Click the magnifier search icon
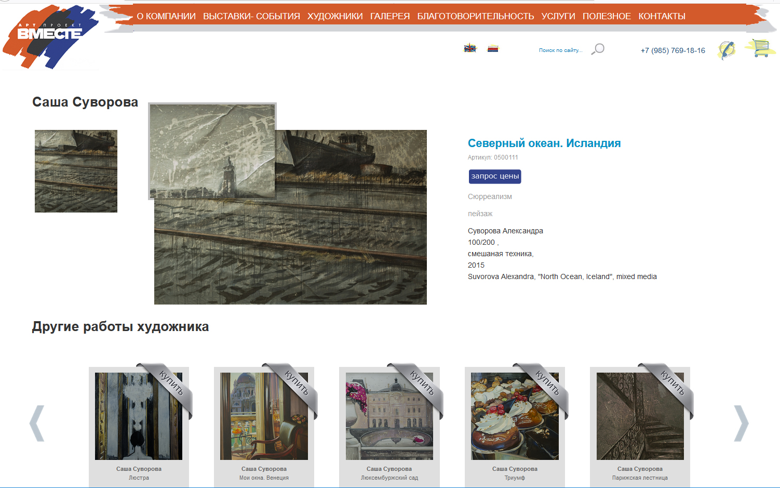Screen dimensions: 780x488 (598, 49)
